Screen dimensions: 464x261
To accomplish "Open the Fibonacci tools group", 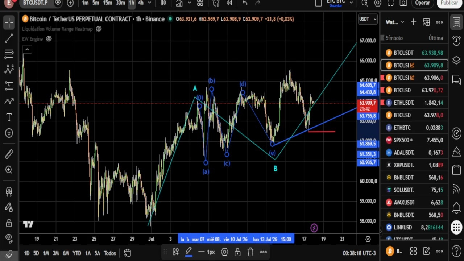I will tap(9, 54).
